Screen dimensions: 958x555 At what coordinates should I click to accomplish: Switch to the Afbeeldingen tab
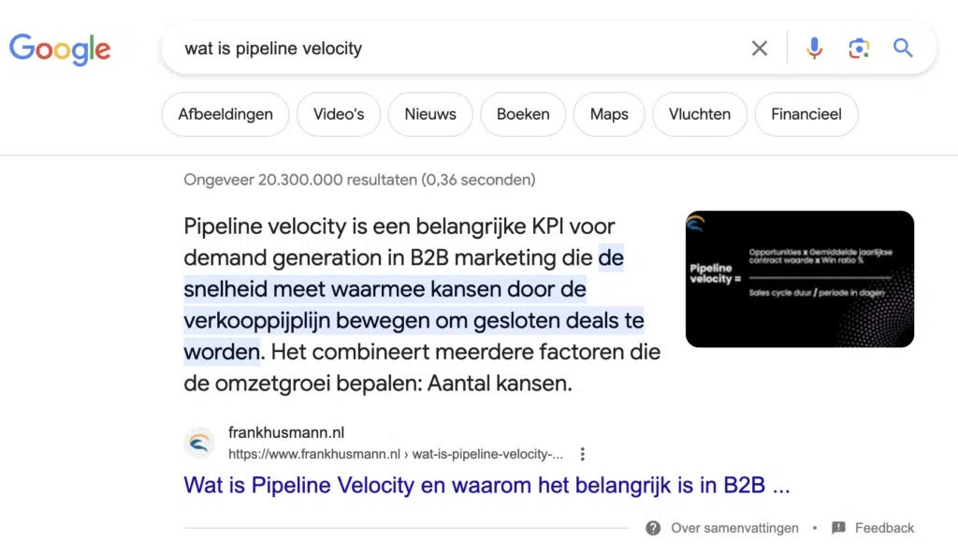tap(225, 113)
